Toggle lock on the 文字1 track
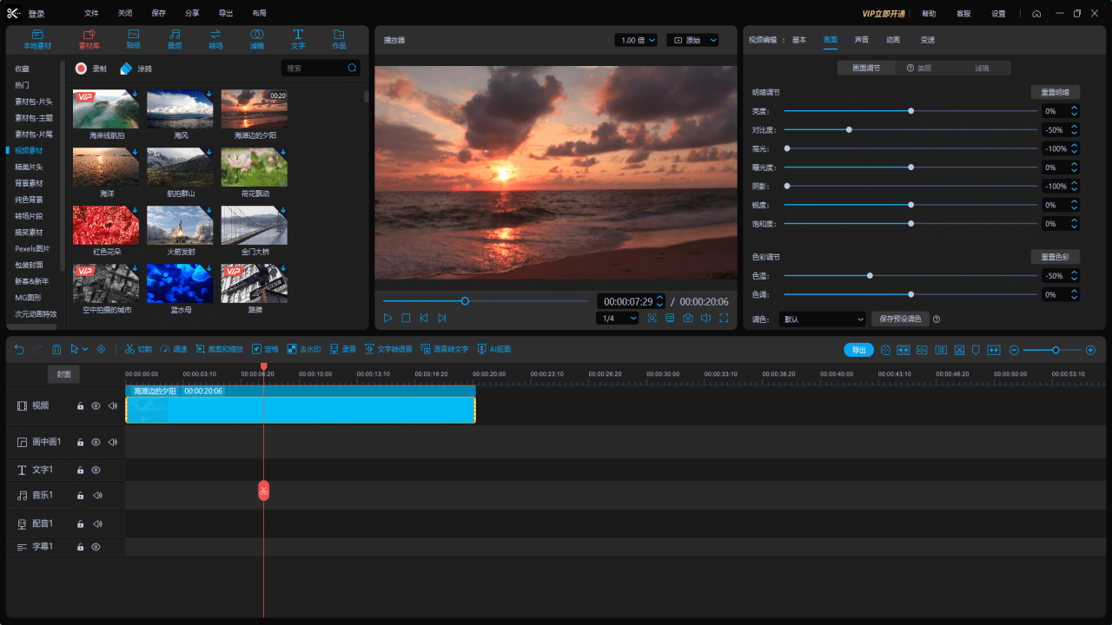Viewport: 1112px width, 625px height. (80, 470)
